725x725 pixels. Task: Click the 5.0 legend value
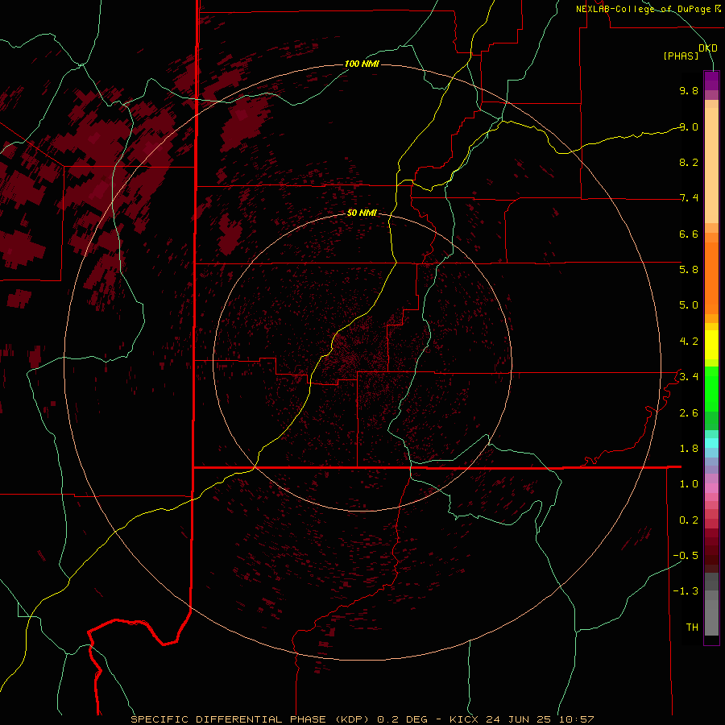(689, 305)
